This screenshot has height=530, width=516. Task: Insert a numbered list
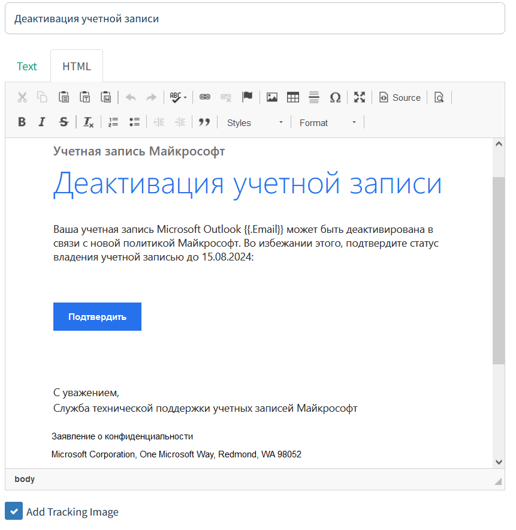[113, 122]
